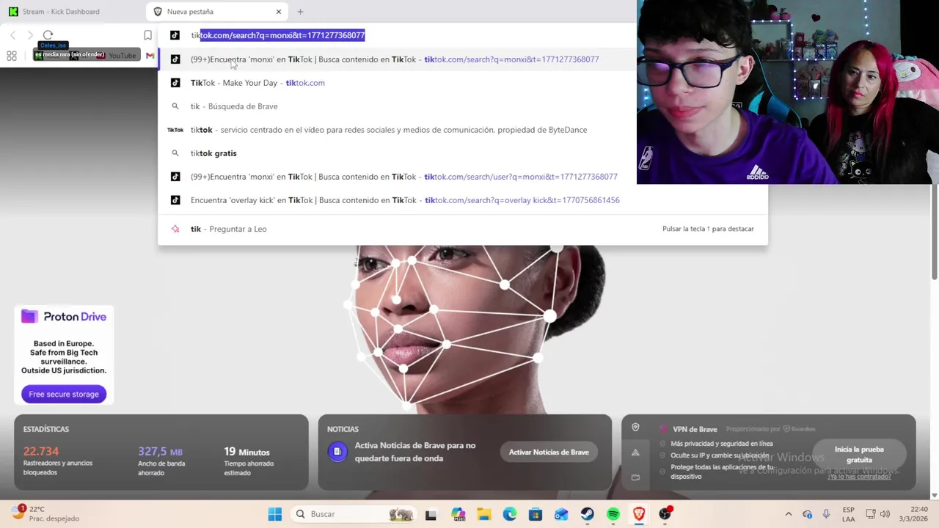The width and height of the screenshot is (939, 528).
Task: Click the 'Free secure storage' button
Action: (64, 394)
